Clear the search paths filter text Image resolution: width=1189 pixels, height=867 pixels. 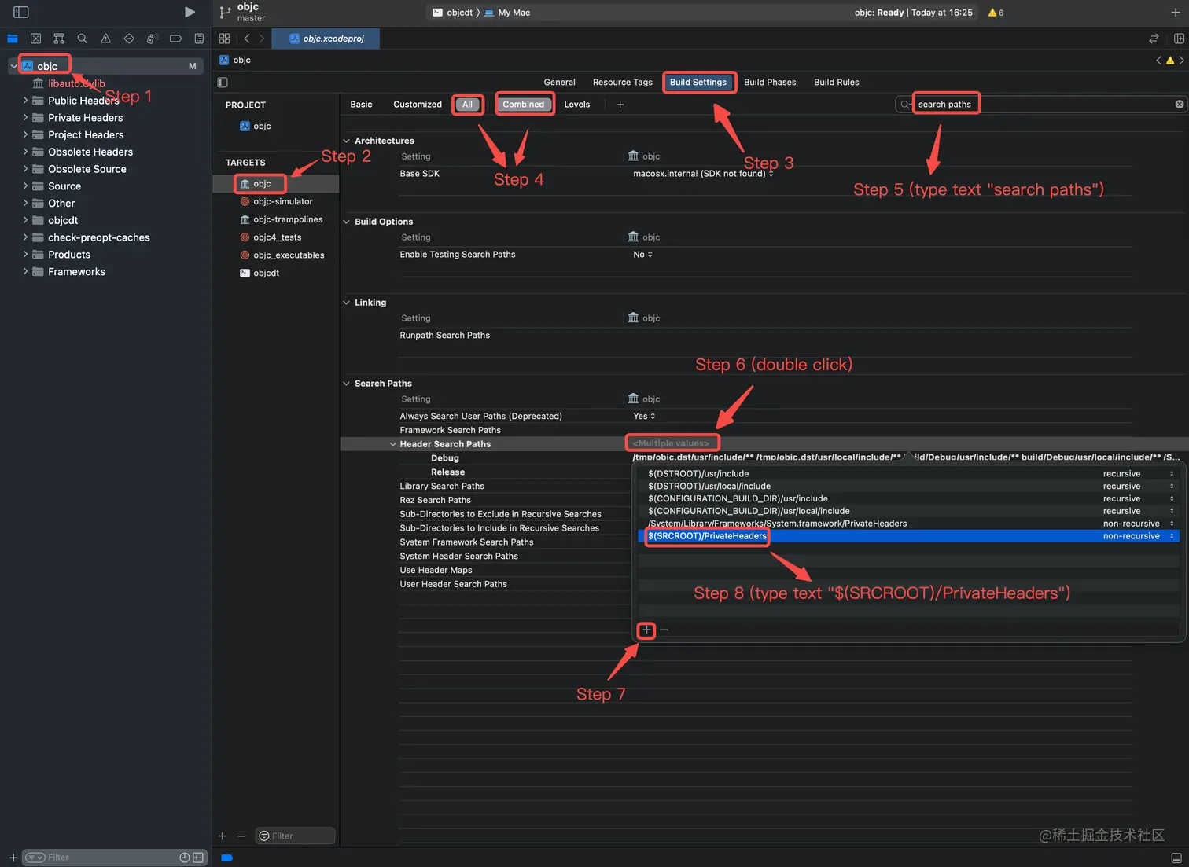(1179, 105)
